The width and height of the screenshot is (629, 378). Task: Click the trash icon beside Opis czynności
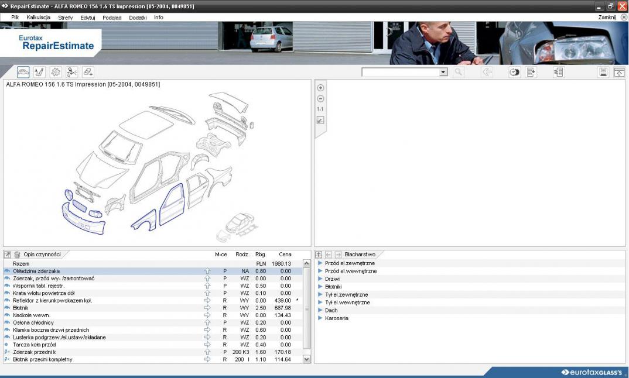pos(17,255)
